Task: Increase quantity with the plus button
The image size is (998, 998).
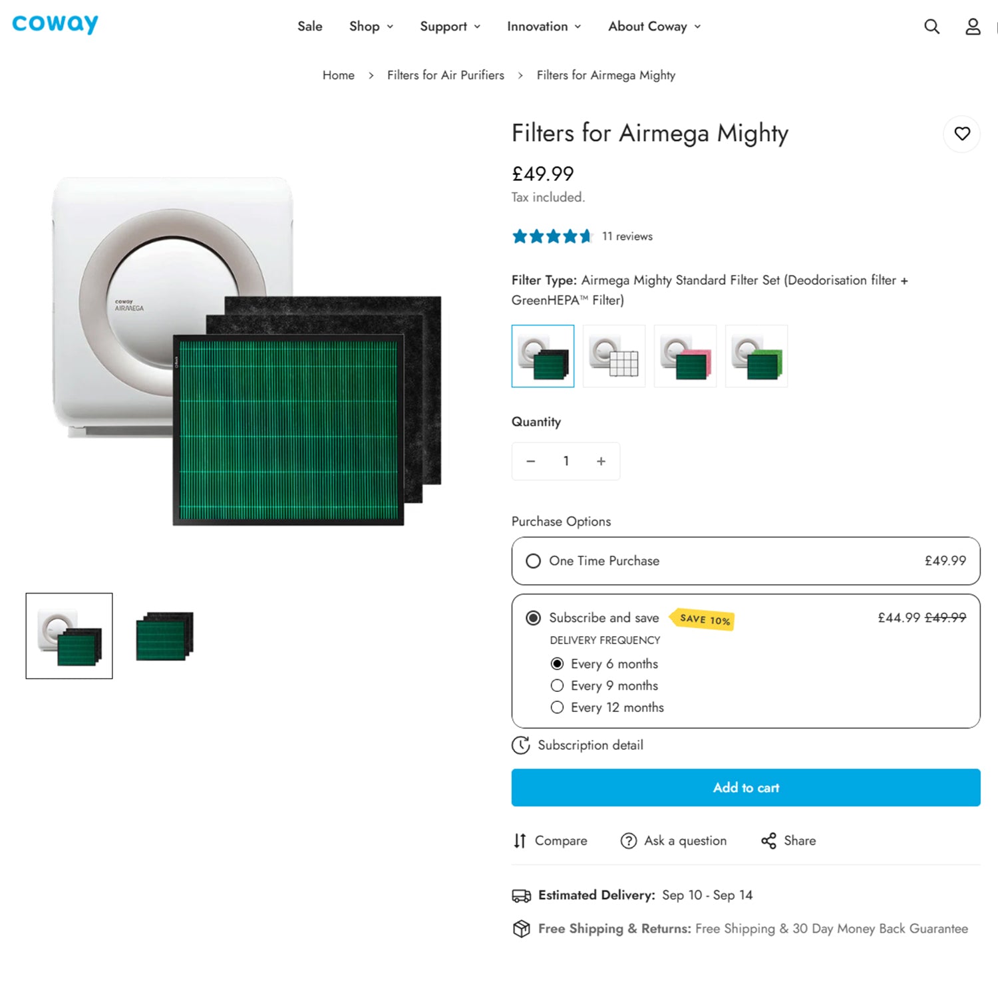Action: point(601,461)
